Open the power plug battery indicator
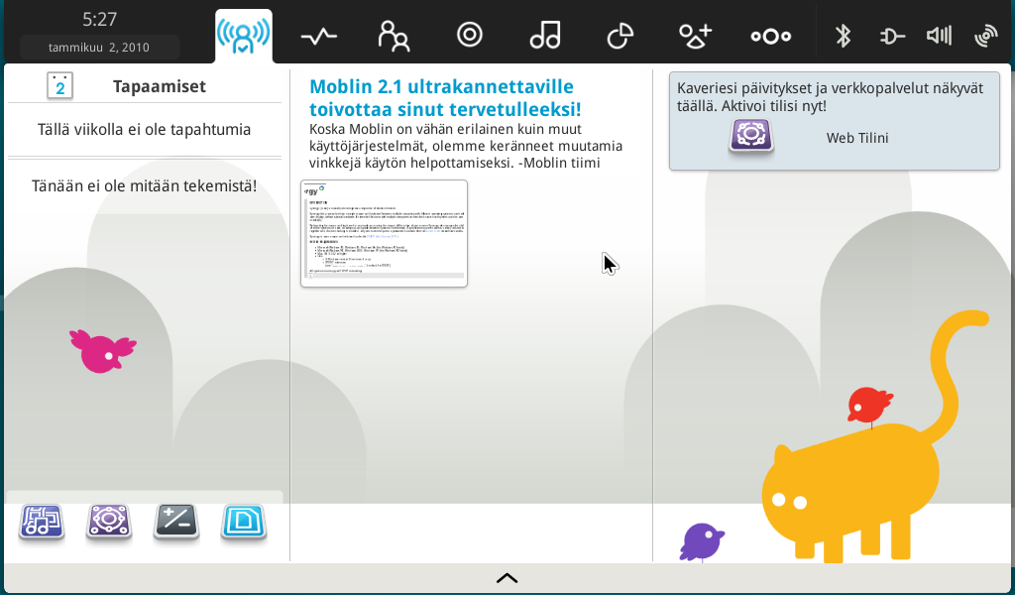The height and width of the screenshot is (595, 1015). click(893, 37)
